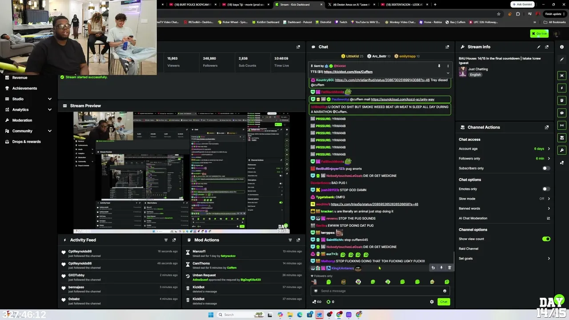
Task: Open pinned message options menu
Action: (x=448, y=66)
